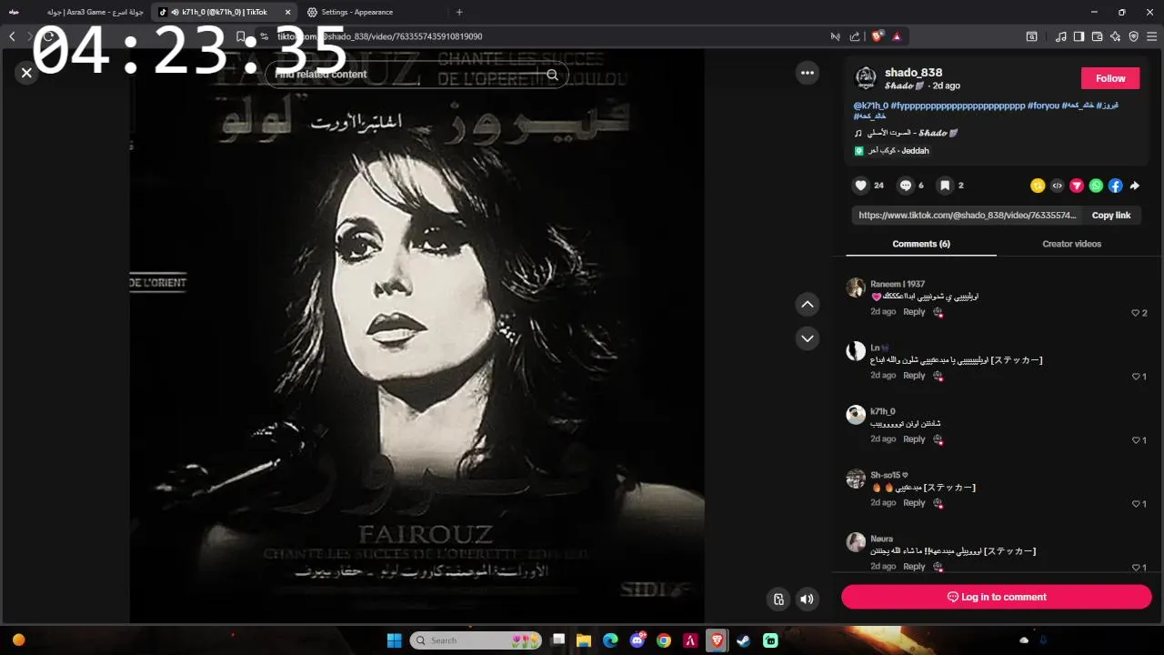Like Raneem | 1937's comment
Image resolution: width=1164 pixels, height=655 pixels.
(x=1136, y=313)
